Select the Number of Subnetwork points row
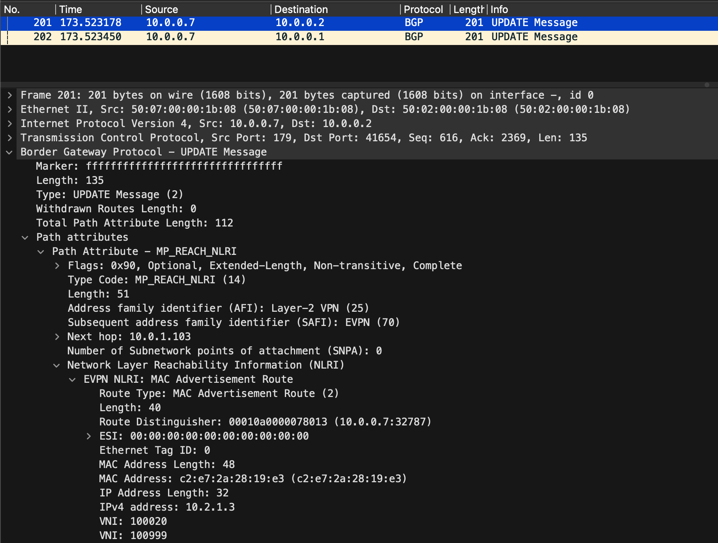The height and width of the screenshot is (543, 718). [x=224, y=351]
